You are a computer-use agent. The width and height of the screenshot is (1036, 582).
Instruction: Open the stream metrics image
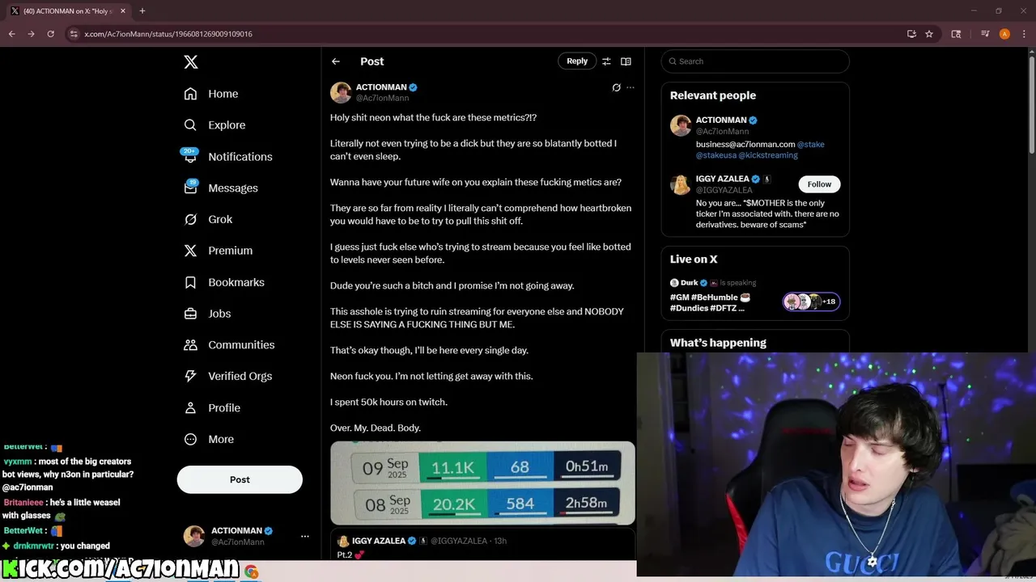[482, 483]
